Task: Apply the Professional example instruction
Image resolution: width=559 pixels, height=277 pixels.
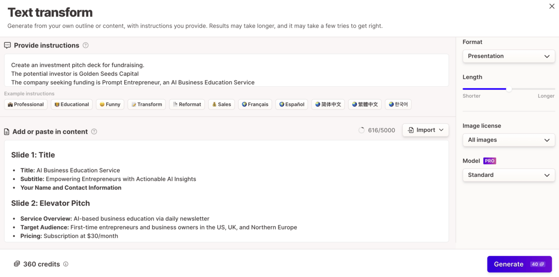Action: tap(26, 105)
